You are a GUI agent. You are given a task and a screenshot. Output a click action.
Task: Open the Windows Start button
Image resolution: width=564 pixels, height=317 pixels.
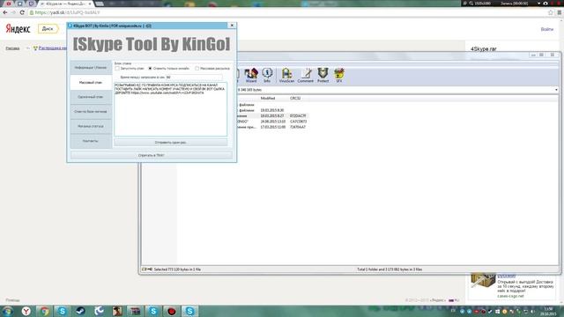(8, 311)
